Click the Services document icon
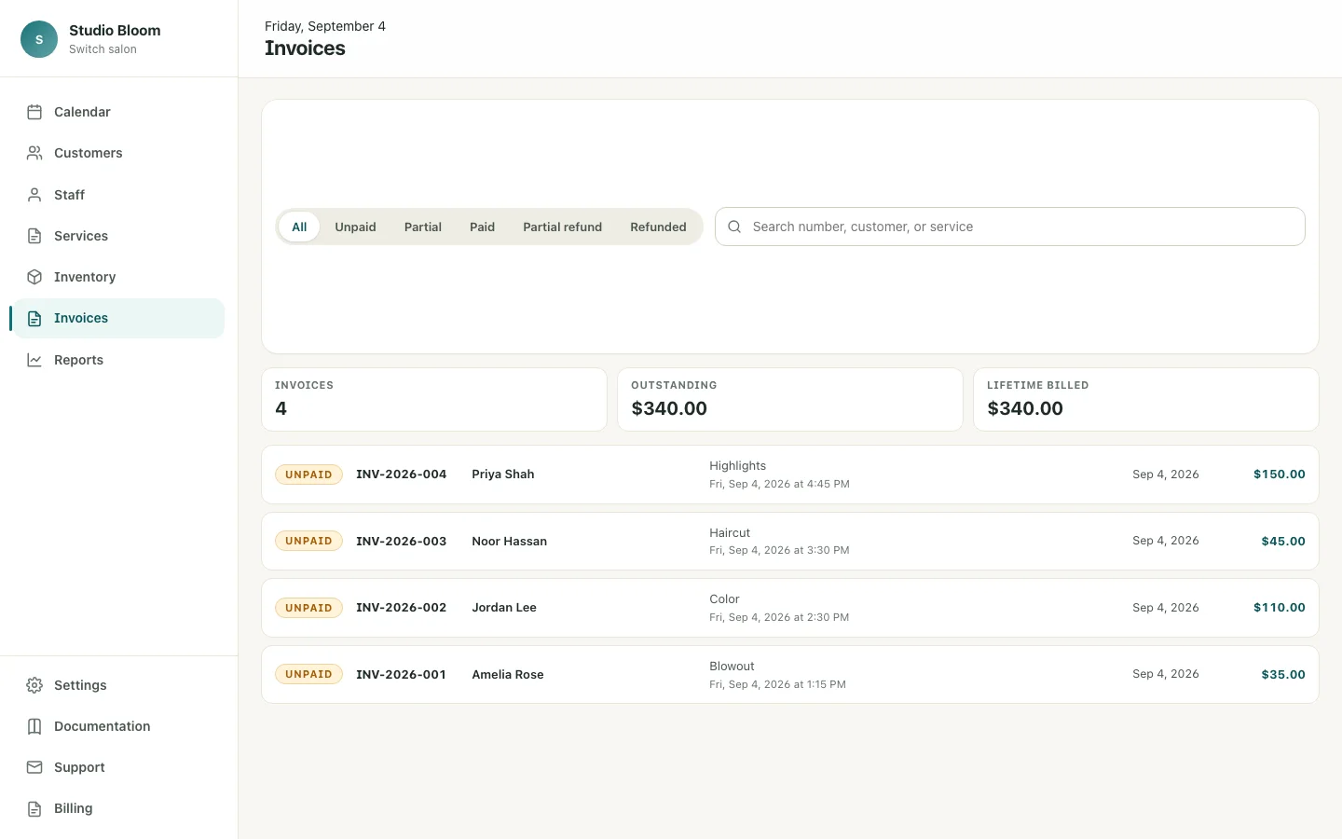This screenshot has height=839, width=1342. tap(34, 236)
